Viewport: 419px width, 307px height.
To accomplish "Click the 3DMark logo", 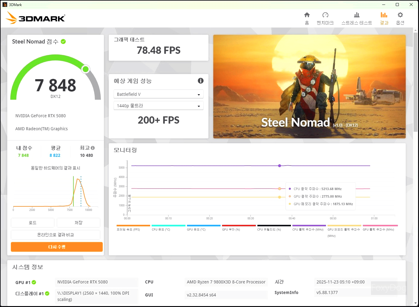I will [35, 18].
